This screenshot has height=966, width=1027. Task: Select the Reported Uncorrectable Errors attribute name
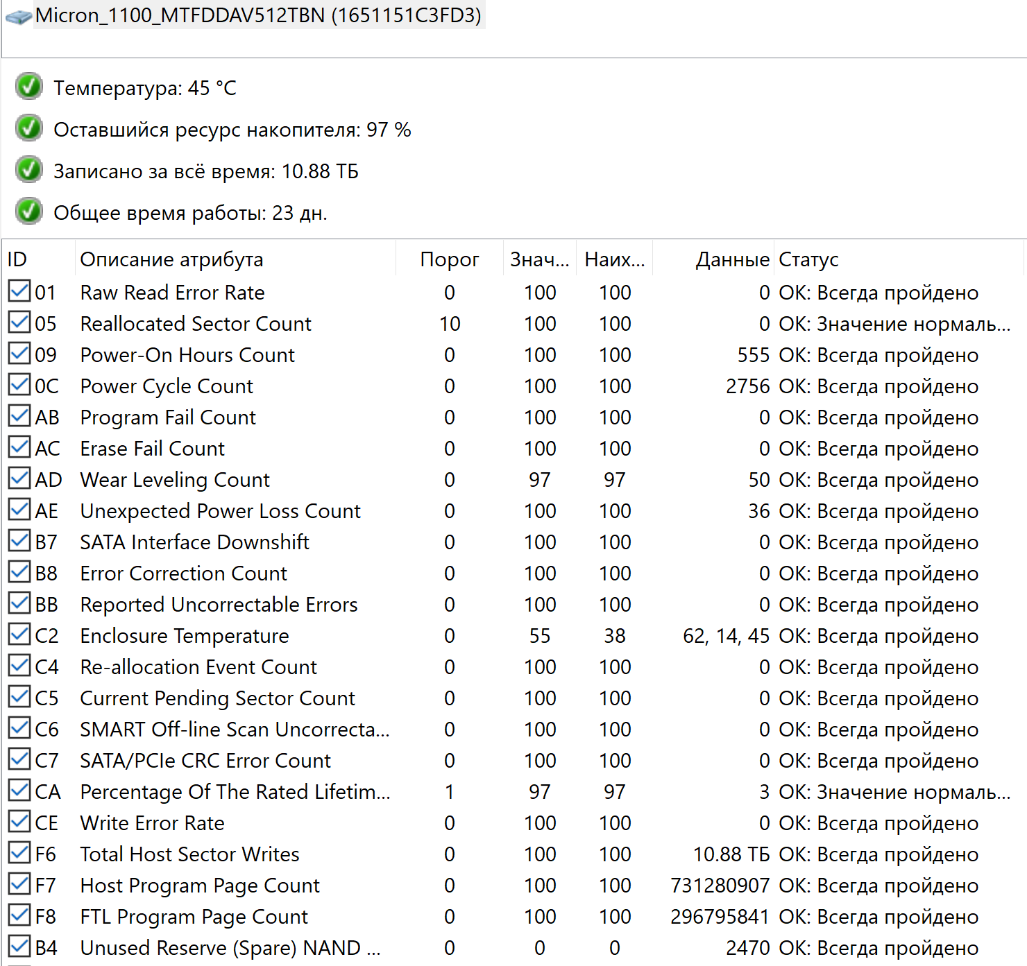tap(219, 605)
